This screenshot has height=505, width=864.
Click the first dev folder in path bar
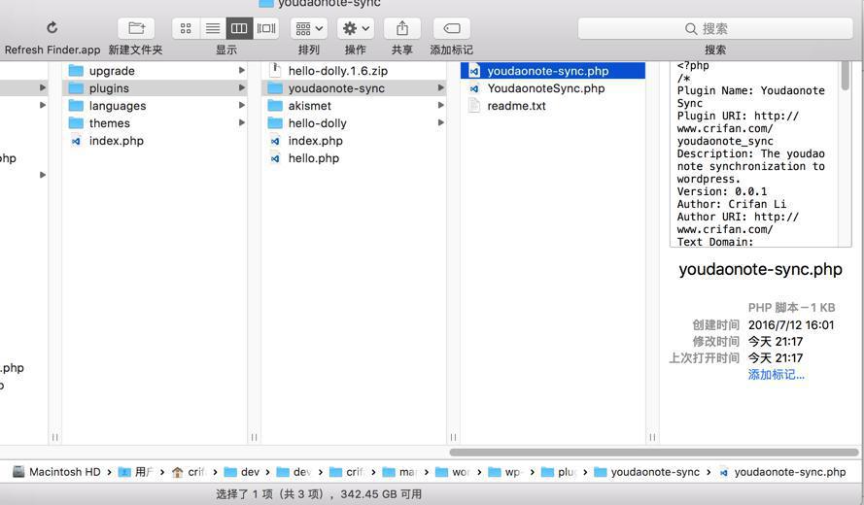pos(242,472)
